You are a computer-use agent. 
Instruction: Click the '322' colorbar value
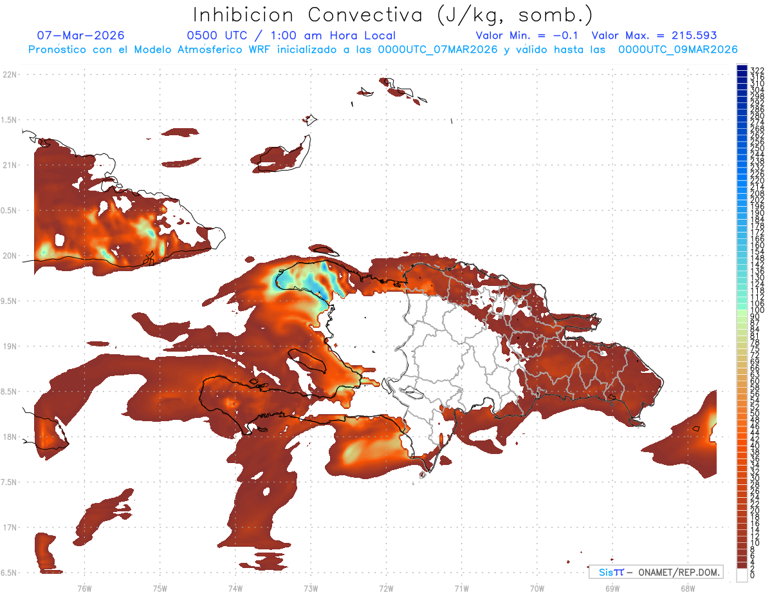(x=757, y=70)
